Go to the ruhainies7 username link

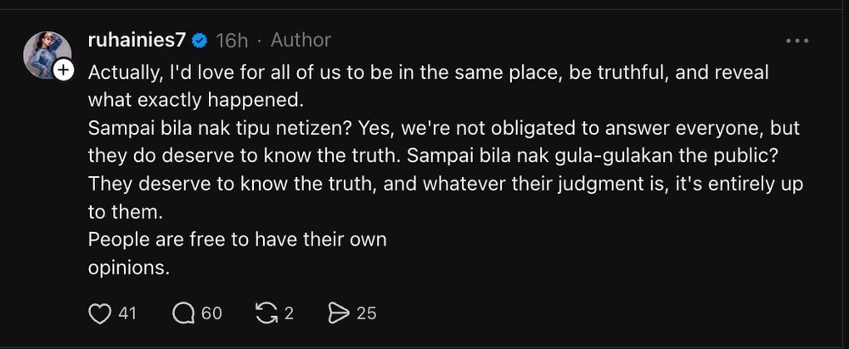tap(138, 40)
